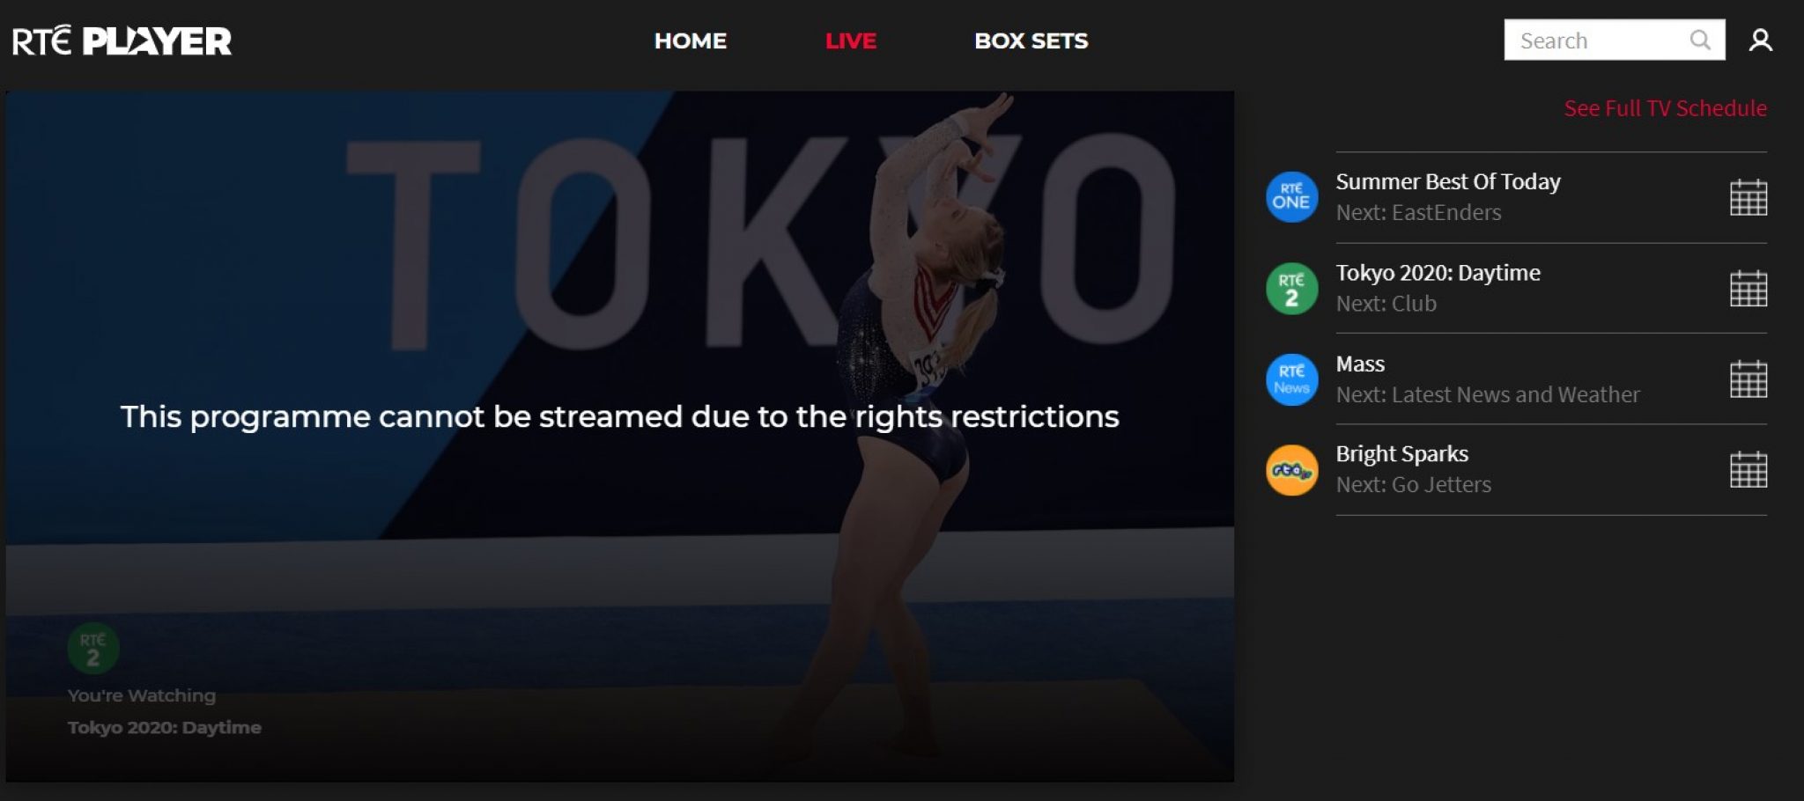Click the RTÉ 2 badge on video player

pos(93,649)
